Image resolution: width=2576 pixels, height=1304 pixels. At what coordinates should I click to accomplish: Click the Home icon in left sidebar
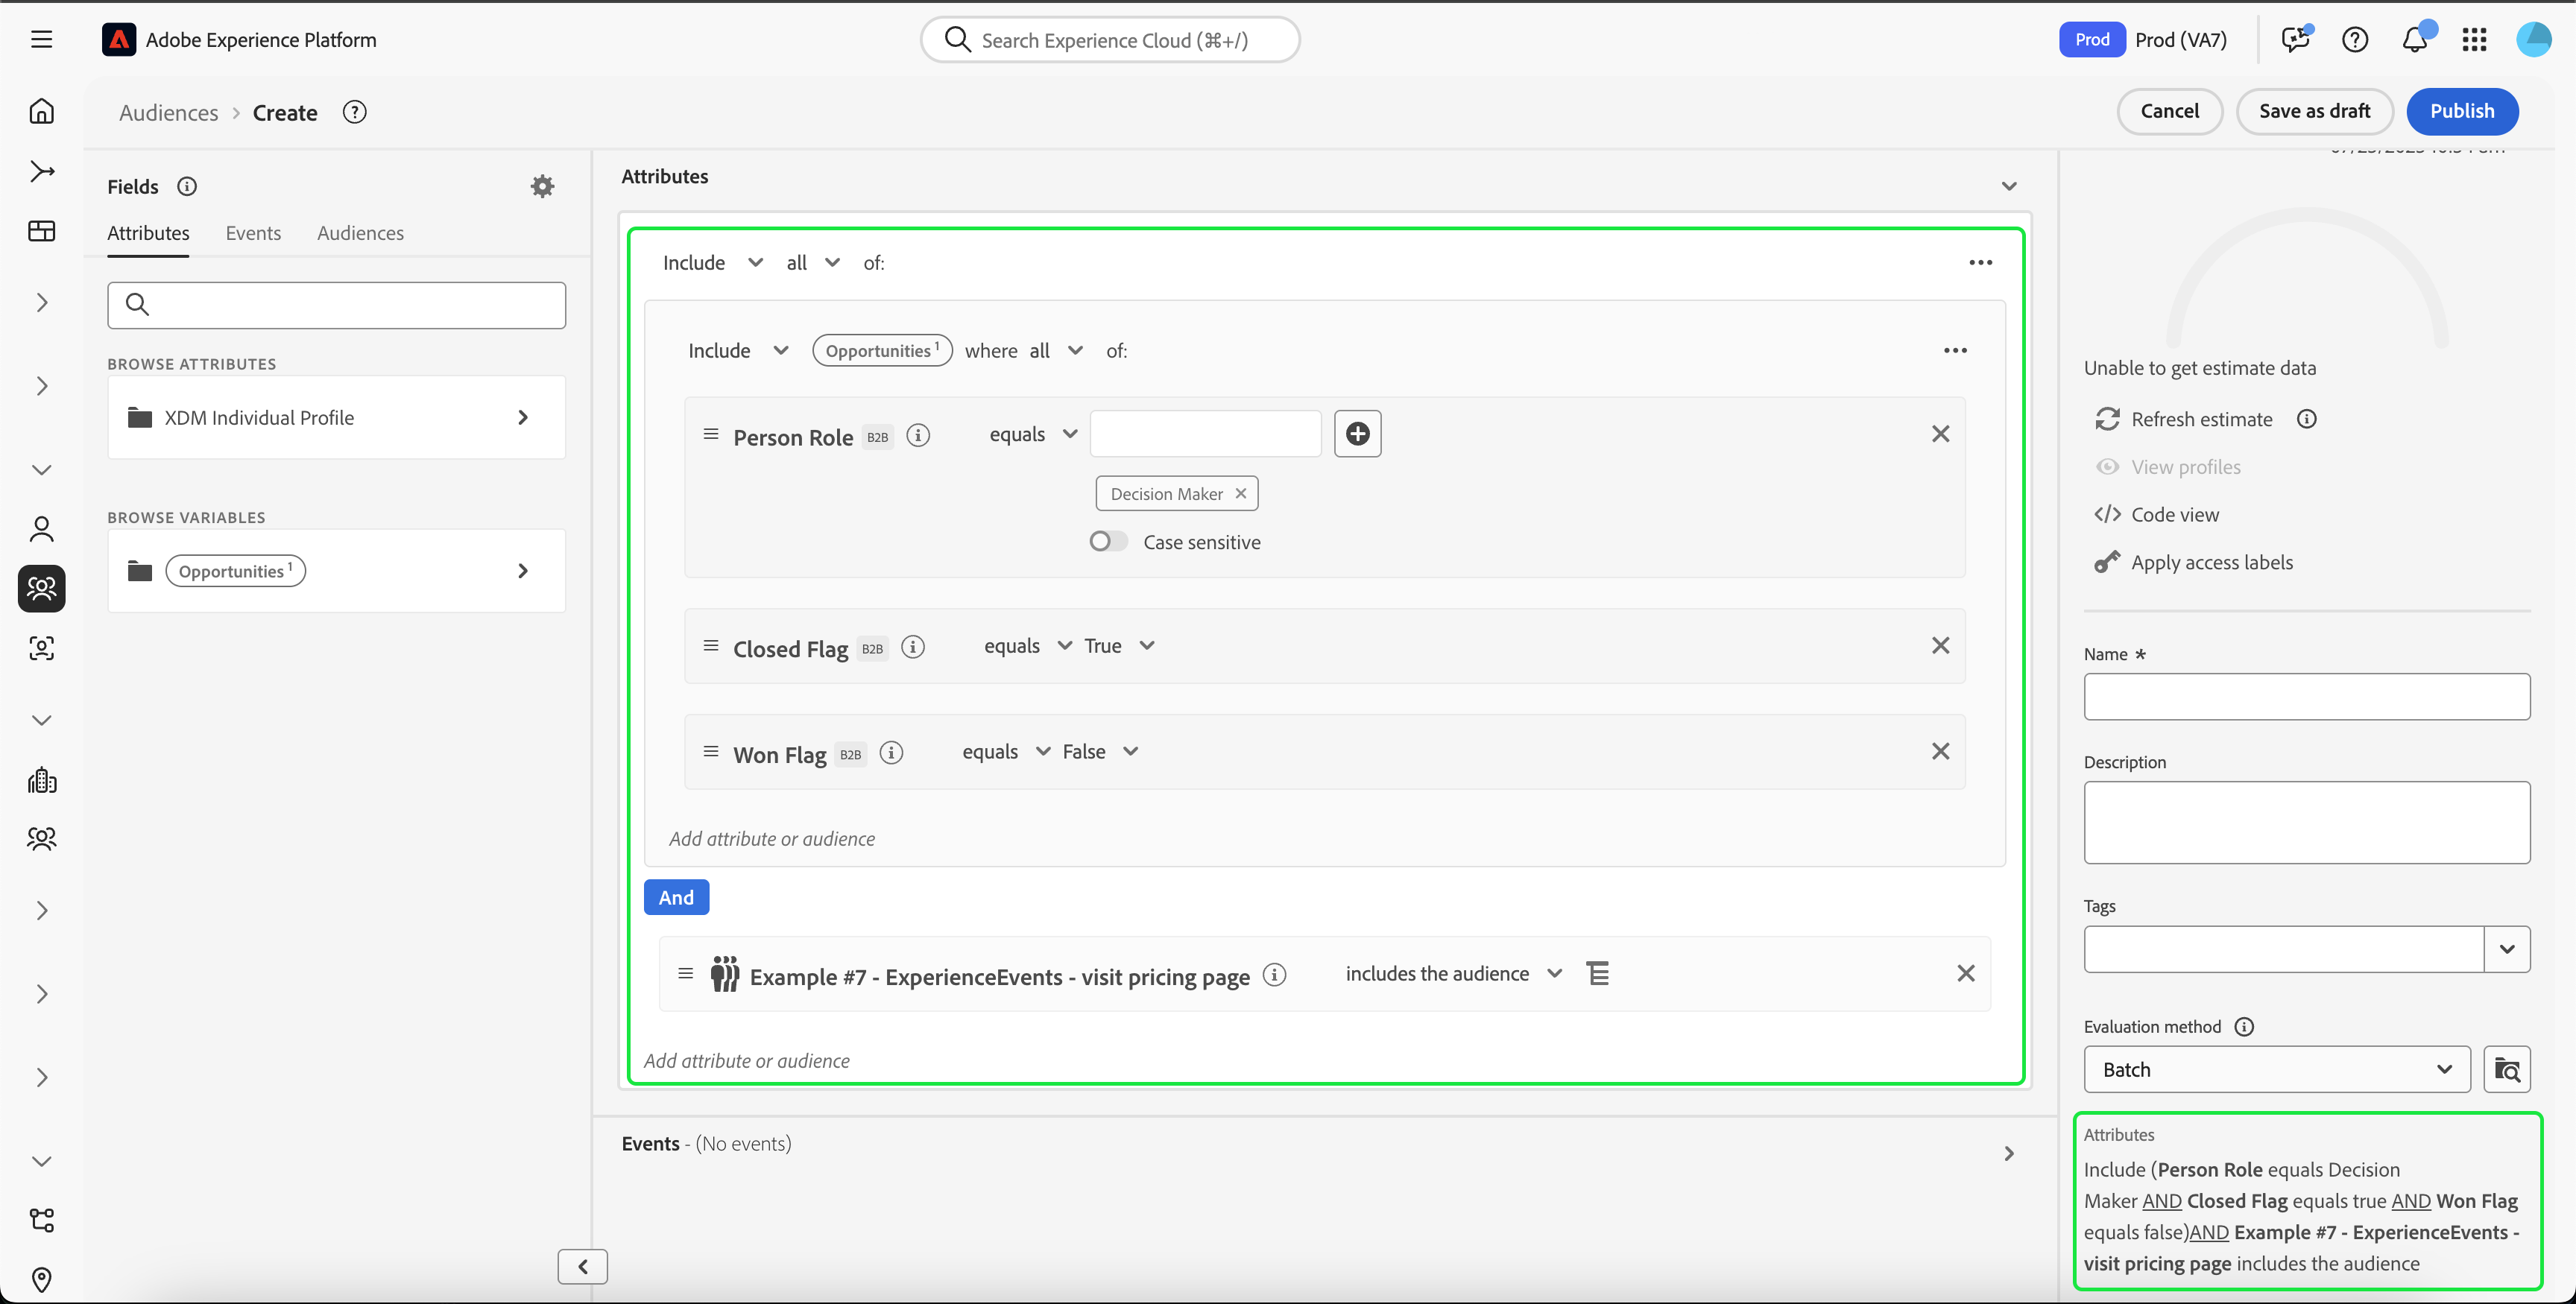[41, 111]
